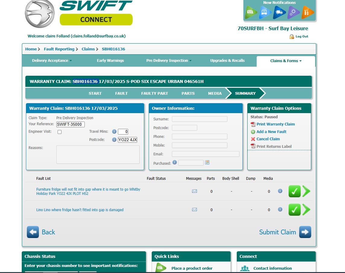Screen dimensions: 345x273
Task: Click the blue Back arrow icon
Action: (x=33, y=232)
